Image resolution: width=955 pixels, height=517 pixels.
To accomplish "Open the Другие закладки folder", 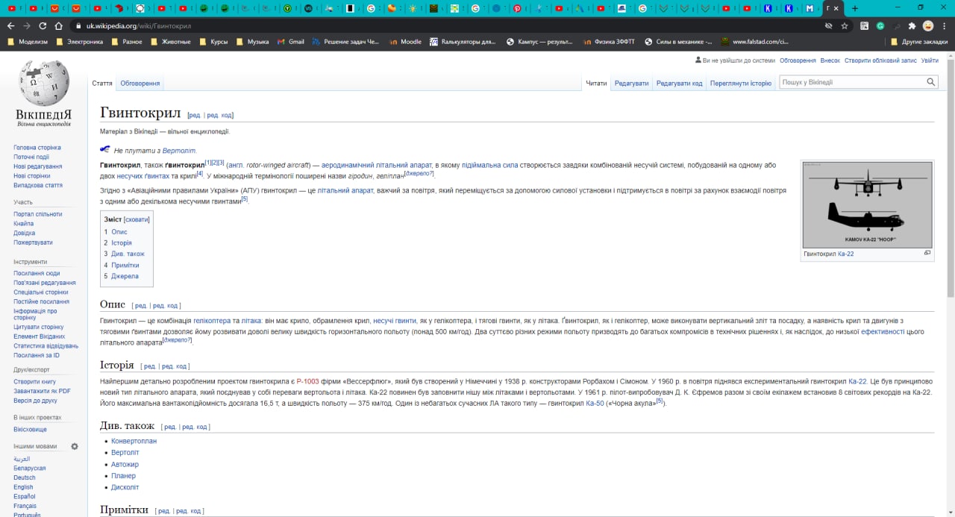I will (919, 42).
